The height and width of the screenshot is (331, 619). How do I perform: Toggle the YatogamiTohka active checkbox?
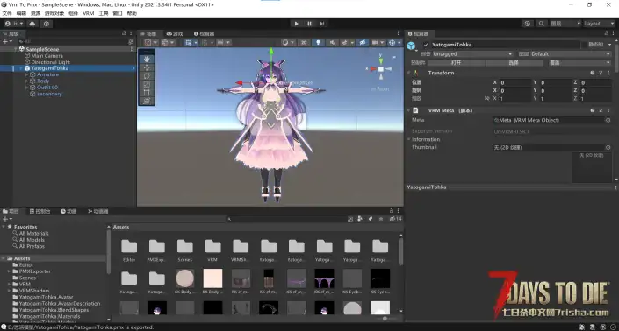tap(426, 45)
